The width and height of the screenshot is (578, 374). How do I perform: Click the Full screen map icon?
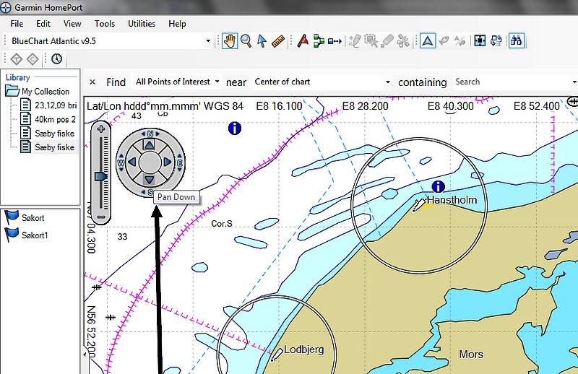pyautogui.click(x=480, y=41)
